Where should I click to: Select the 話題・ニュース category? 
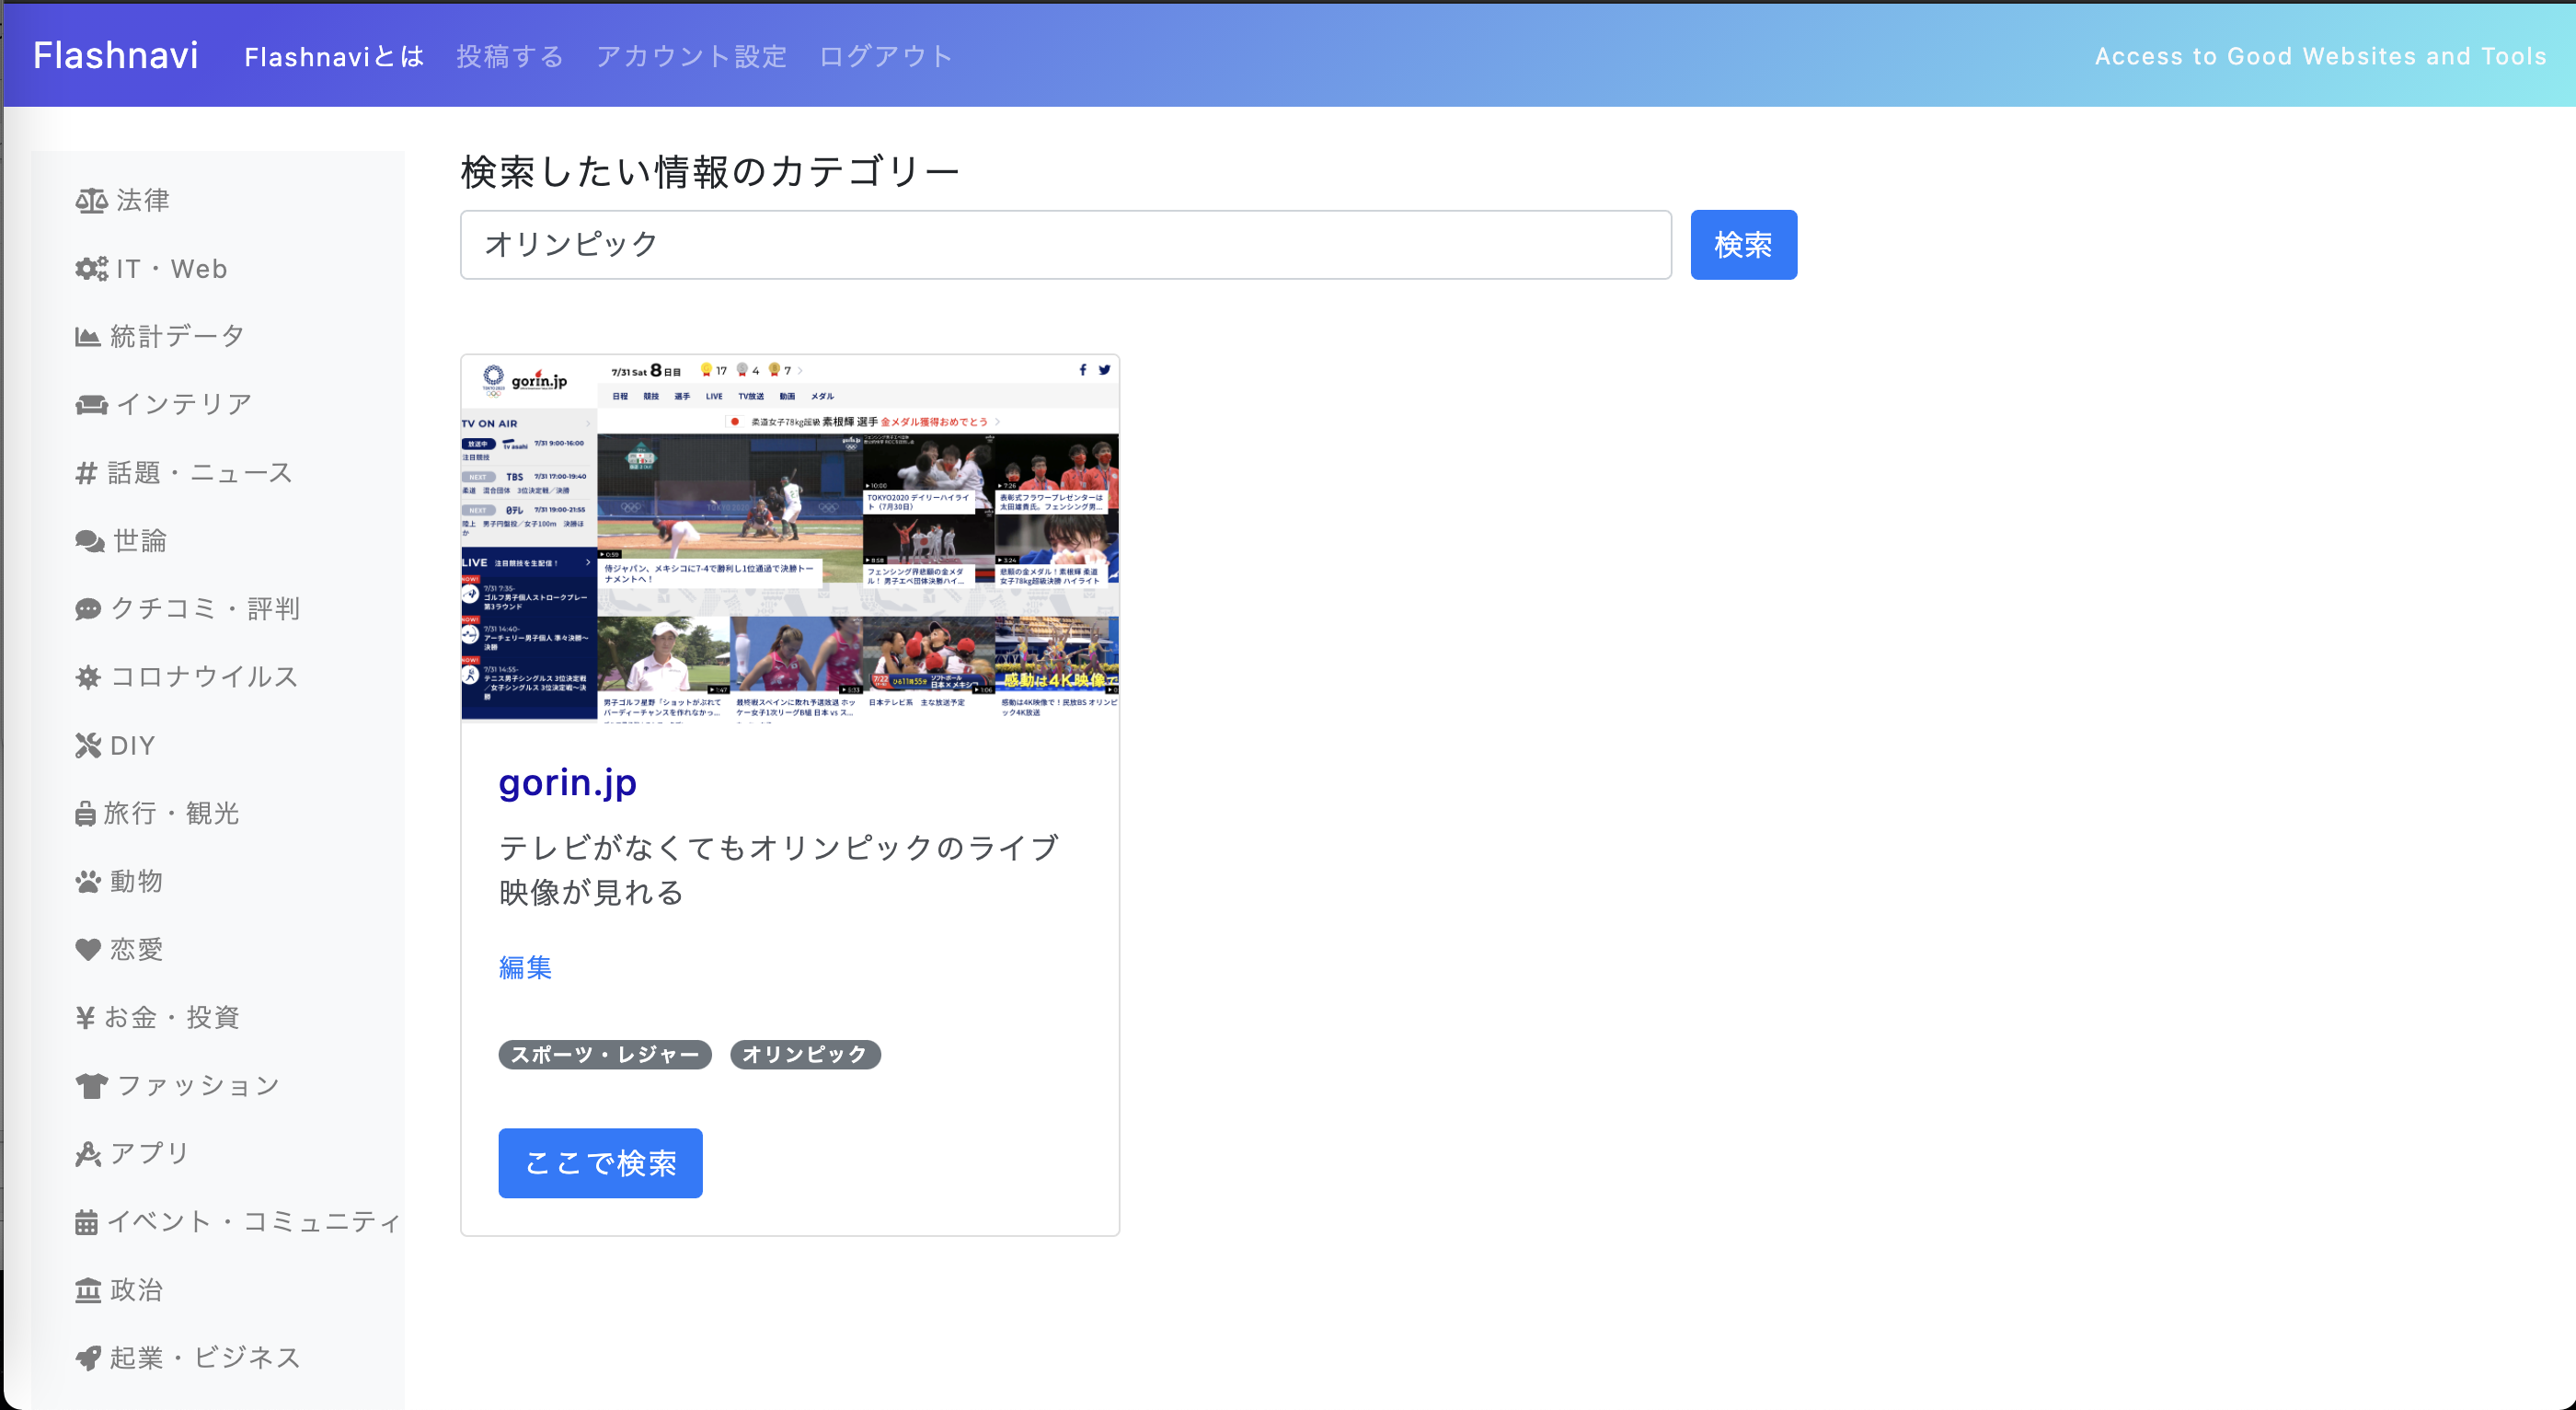(185, 472)
